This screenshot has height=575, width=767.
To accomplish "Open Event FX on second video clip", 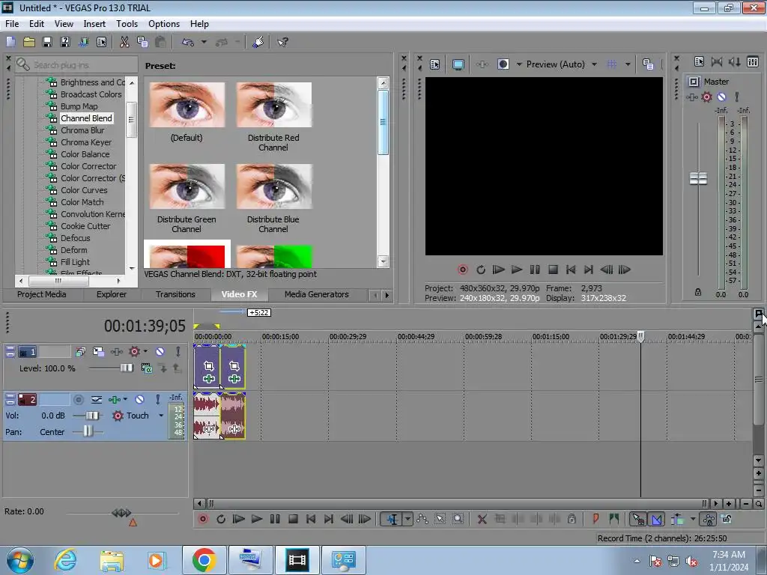I will pyautogui.click(x=234, y=379).
